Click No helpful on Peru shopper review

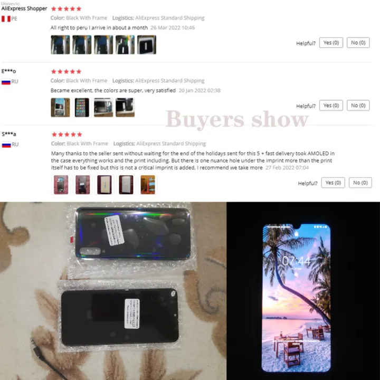point(358,43)
